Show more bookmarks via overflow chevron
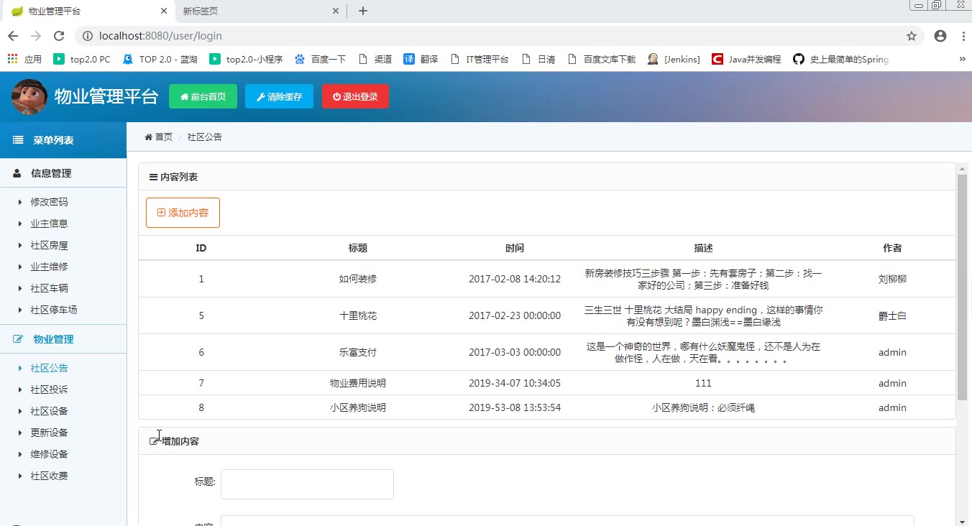Screen dimensions: 972x526 coord(962,60)
